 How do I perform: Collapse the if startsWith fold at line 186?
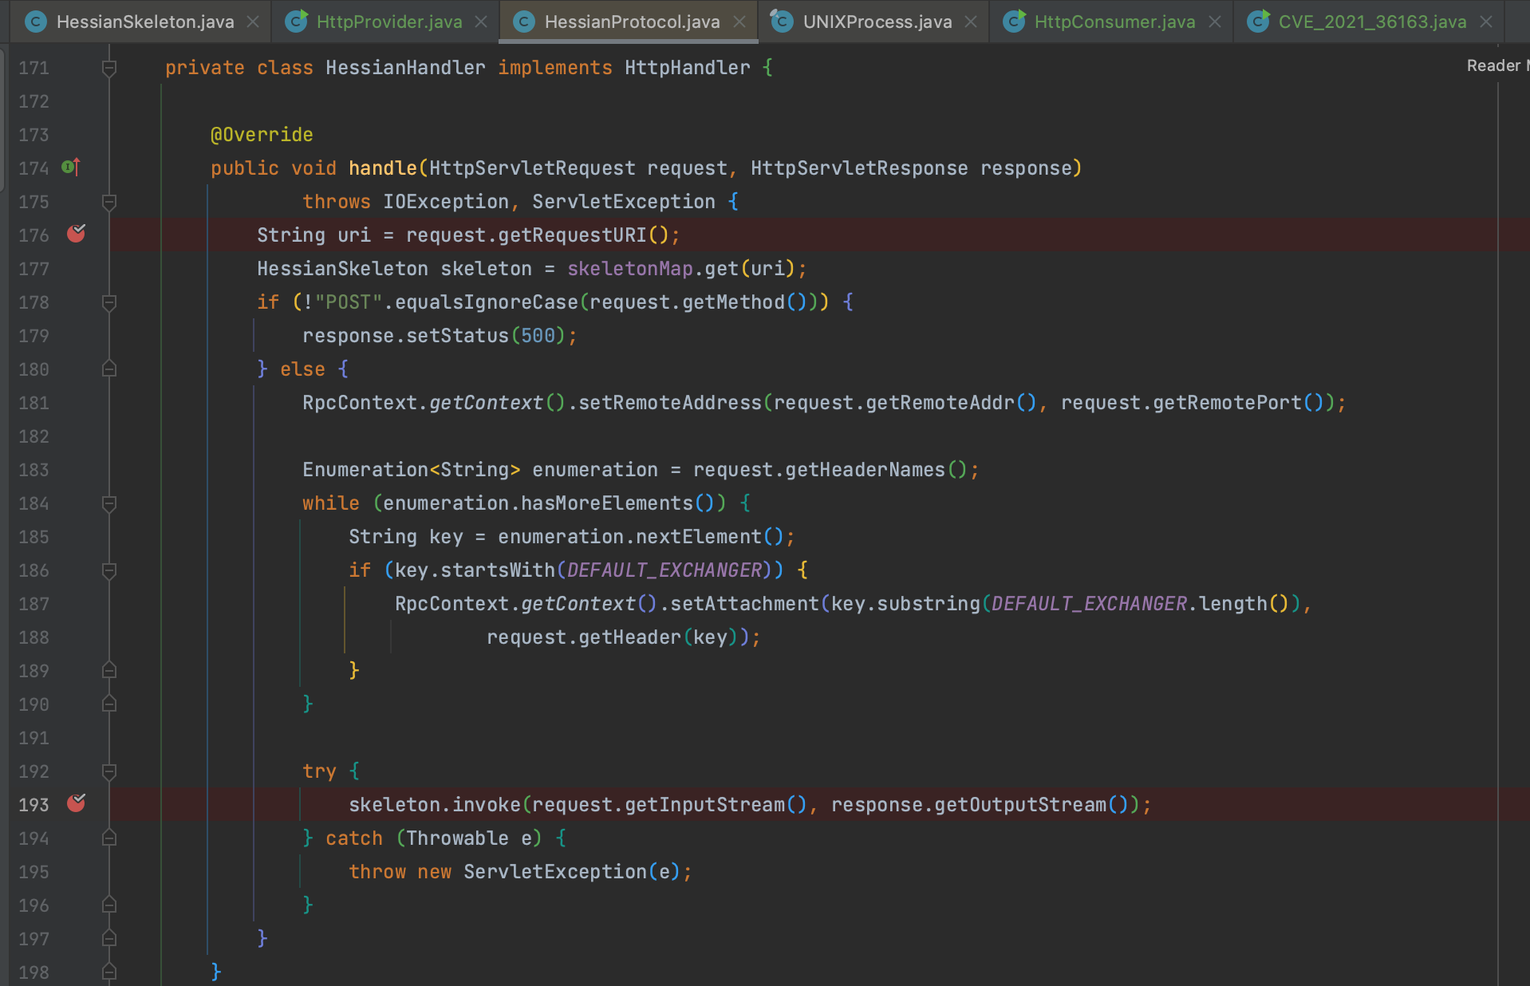pos(109,571)
